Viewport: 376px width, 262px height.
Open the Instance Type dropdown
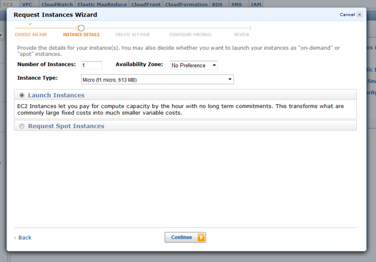(157, 80)
